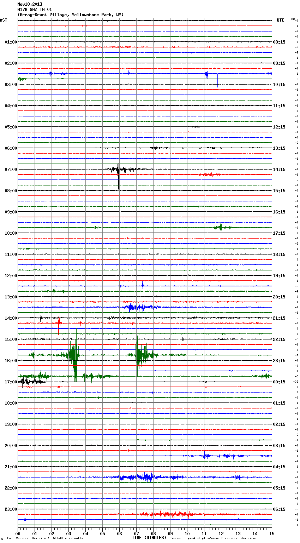Select the 17:00 MST time label
The height and width of the screenshot is (543, 300).
(x=11, y=382)
